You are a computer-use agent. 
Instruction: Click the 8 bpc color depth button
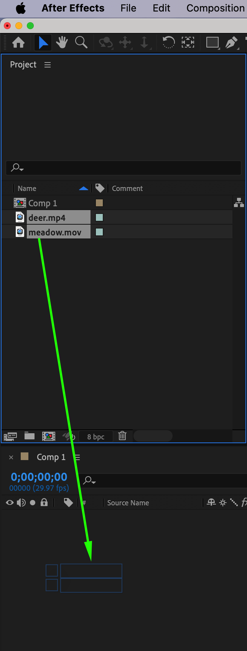click(96, 437)
